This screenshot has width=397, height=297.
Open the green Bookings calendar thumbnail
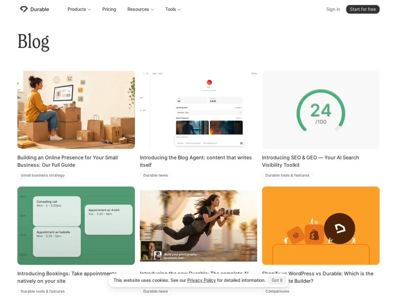(x=76, y=226)
